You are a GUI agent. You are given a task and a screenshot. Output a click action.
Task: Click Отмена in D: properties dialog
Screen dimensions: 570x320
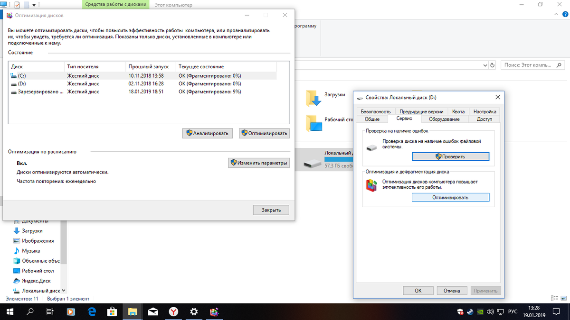[452, 291]
